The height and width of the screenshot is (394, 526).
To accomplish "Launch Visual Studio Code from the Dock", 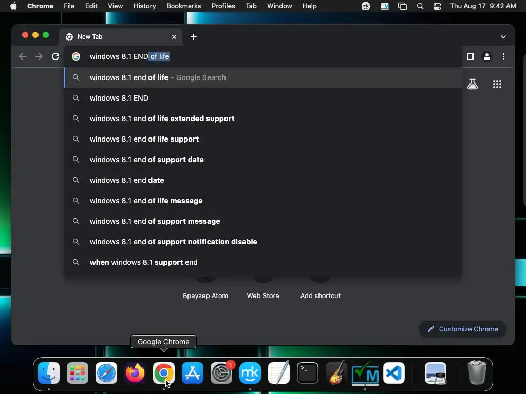I will click(x=394, y=373).
